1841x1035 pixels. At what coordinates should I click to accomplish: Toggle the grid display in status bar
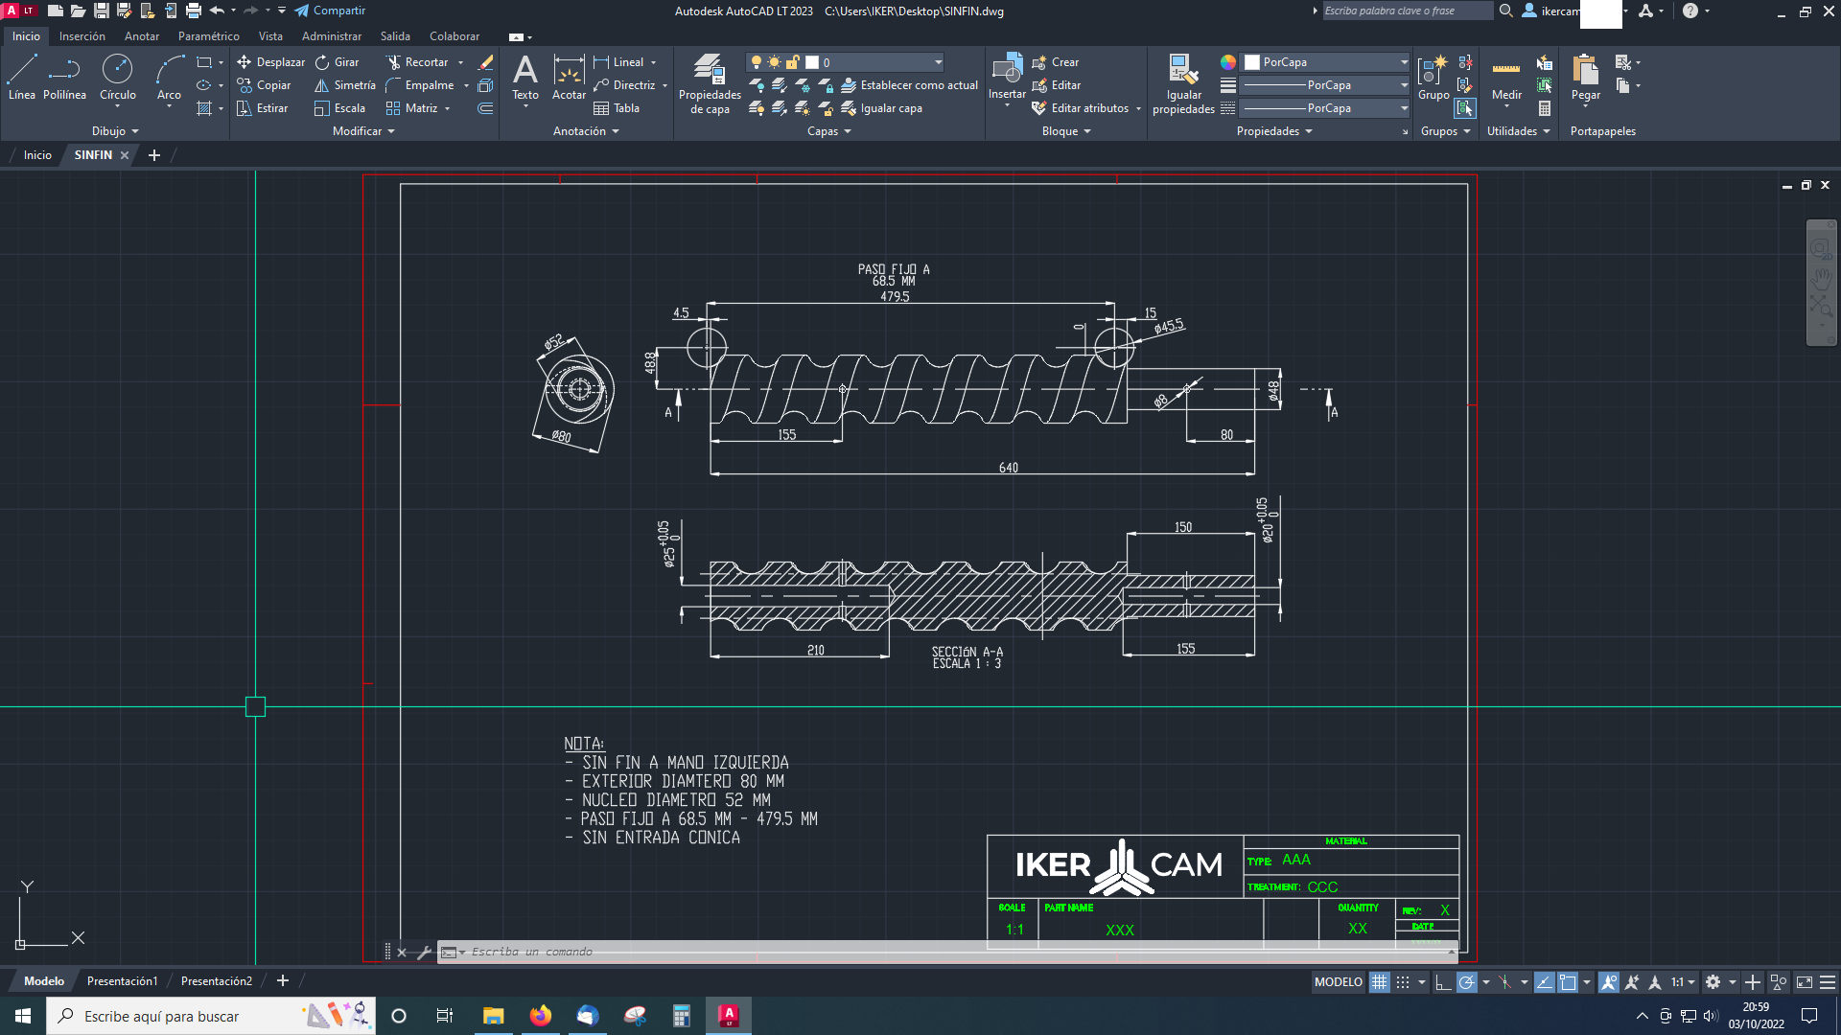coord(1379,981)
